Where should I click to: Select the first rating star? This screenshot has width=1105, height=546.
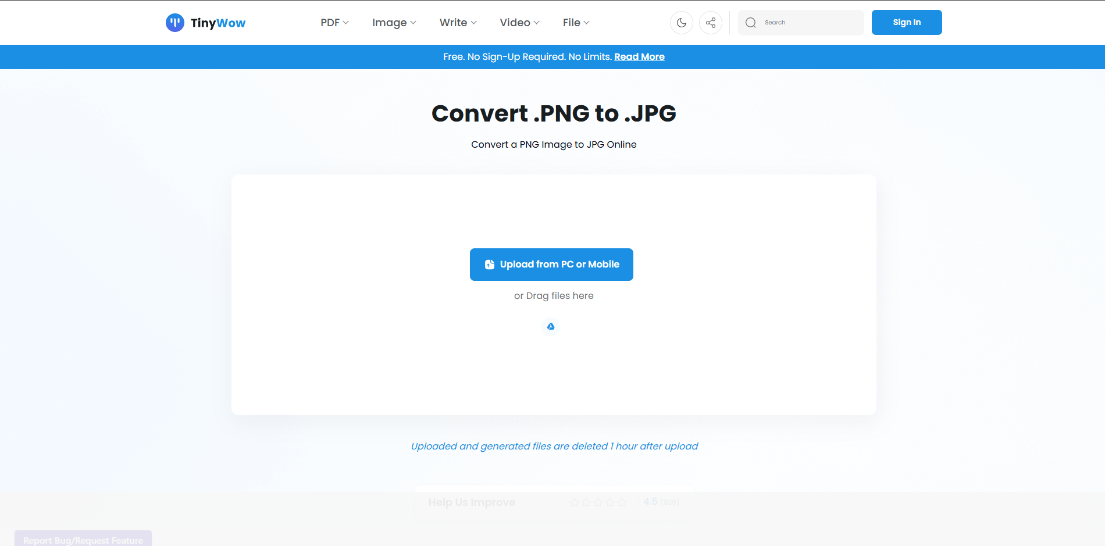click(575, 502)
